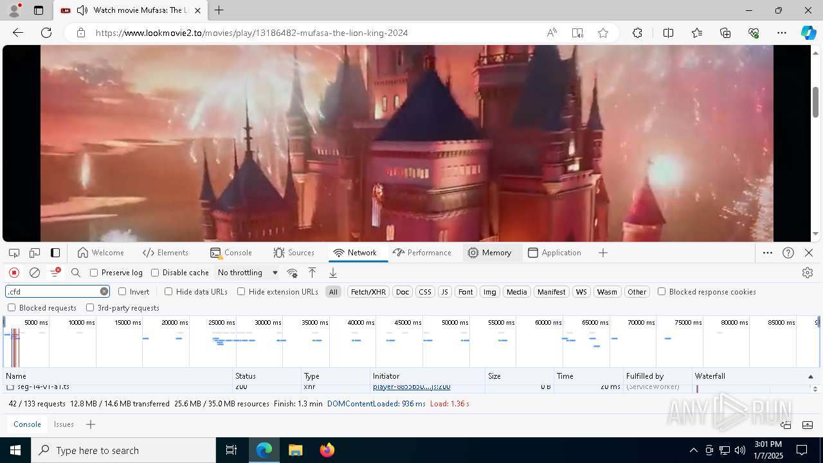The image size is (823, 463).
Task: Switch to DevTools Console tab
Action: coord(231,253)
